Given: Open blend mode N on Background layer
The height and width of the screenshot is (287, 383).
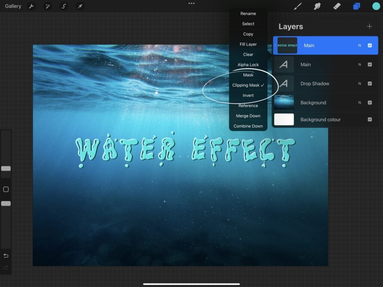Looking at the screenshot, I should coord(359,103).
